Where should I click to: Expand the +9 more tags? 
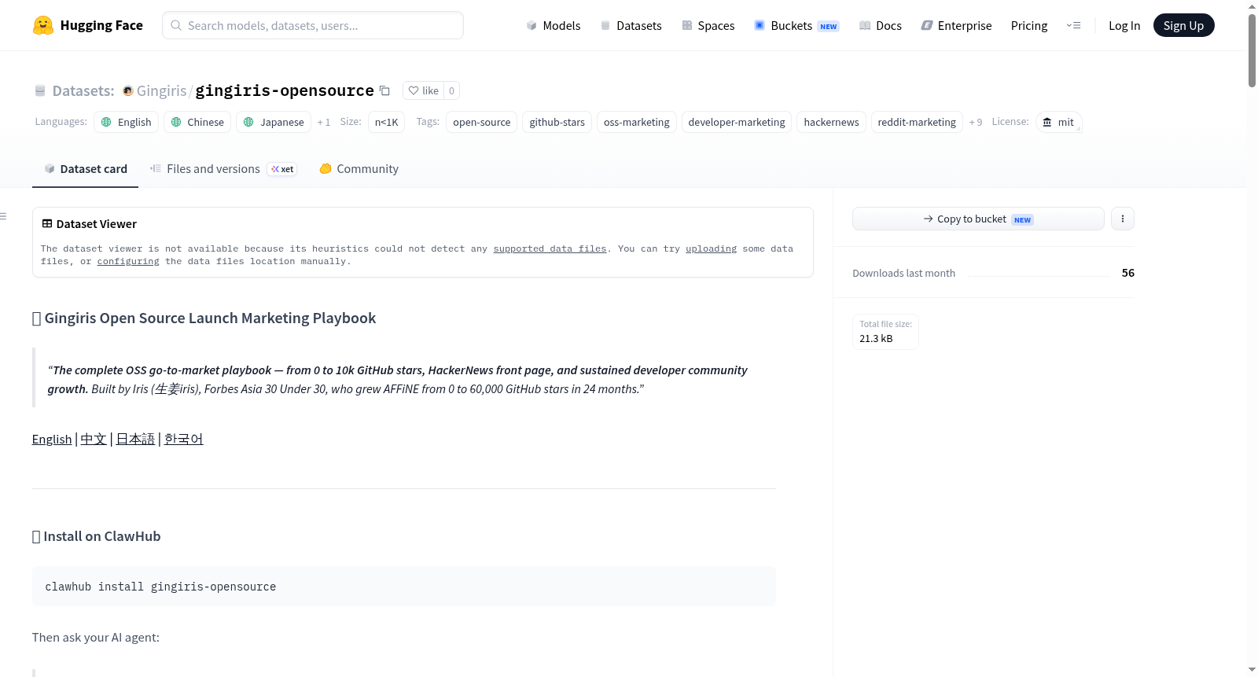click(x=975, y=122)
